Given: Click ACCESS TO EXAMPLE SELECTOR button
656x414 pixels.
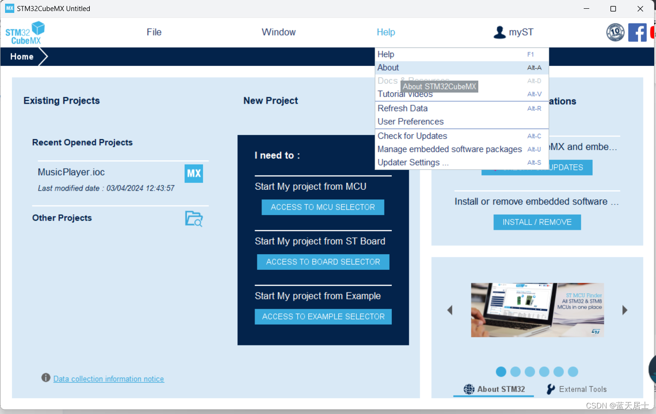Looking at the screenshot, I should pos(323,317).
